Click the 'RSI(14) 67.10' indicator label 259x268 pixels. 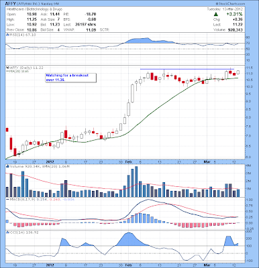(22, 35)
